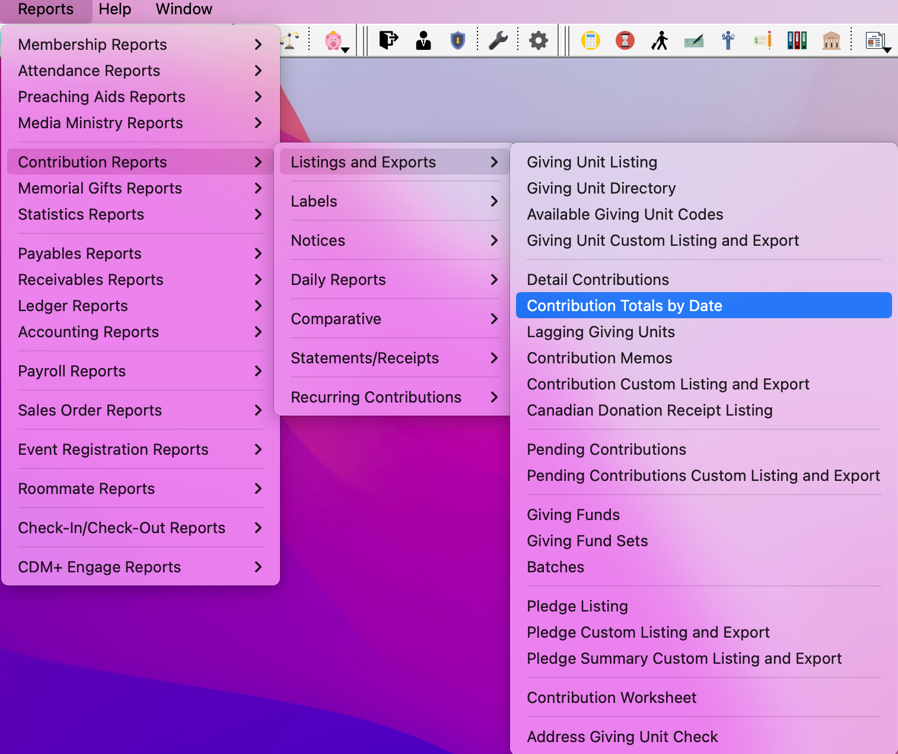Click the yellow calculator icon
This screenshot has width=898, height=754.
590,40
